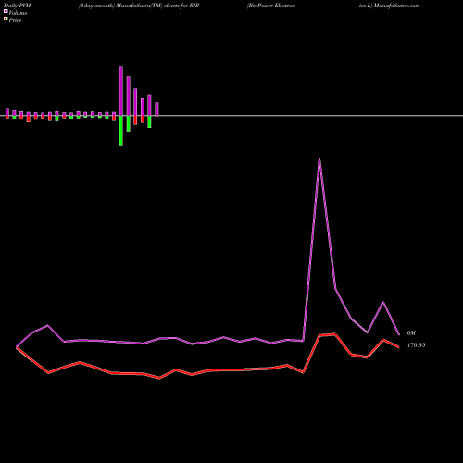Image resolution: width=463 pixels, height=463 pixels.
Task: Click the tallest green bar below the baseline
Action: click(x=121, y=131)
